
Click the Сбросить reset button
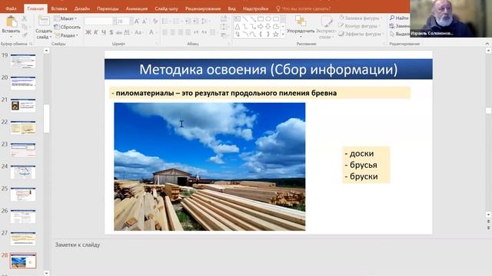tap(67, 27)
